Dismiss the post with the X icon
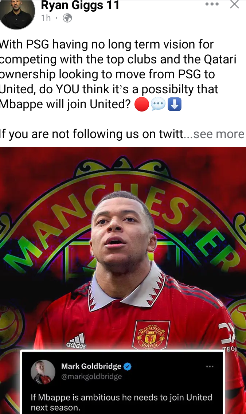The height and width of the screenshot is (414, 246). pyautogui.click(x=234, y=4)
